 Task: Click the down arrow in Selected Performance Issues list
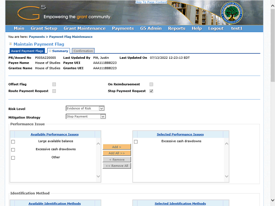pyautogui.click(x=226, y=176)
